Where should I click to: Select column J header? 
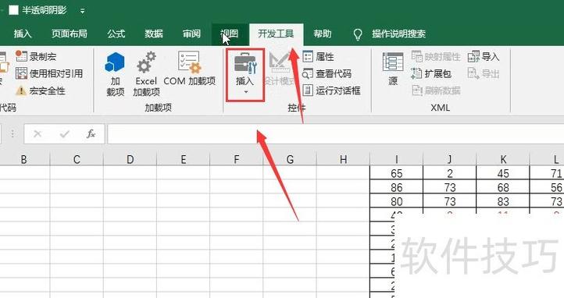450,159
